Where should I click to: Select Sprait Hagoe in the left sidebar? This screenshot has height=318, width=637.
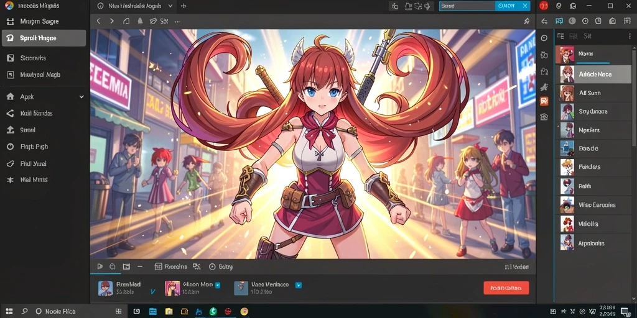pyautogui.click(x=44, y=38)
